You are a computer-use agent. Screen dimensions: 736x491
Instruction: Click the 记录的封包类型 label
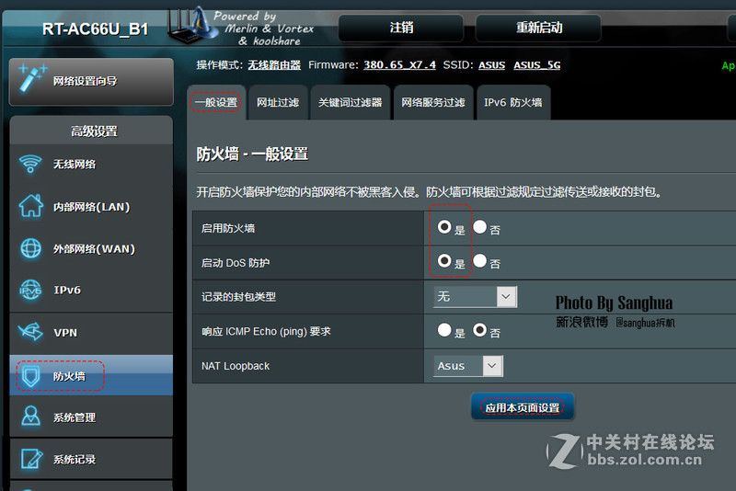tap(238, 297)
